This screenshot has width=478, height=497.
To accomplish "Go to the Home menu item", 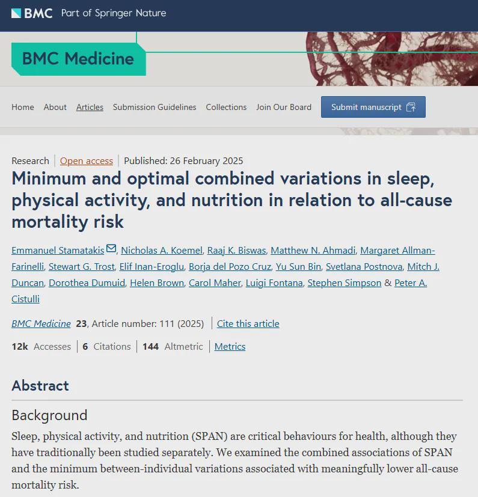I will pos(23,107).
